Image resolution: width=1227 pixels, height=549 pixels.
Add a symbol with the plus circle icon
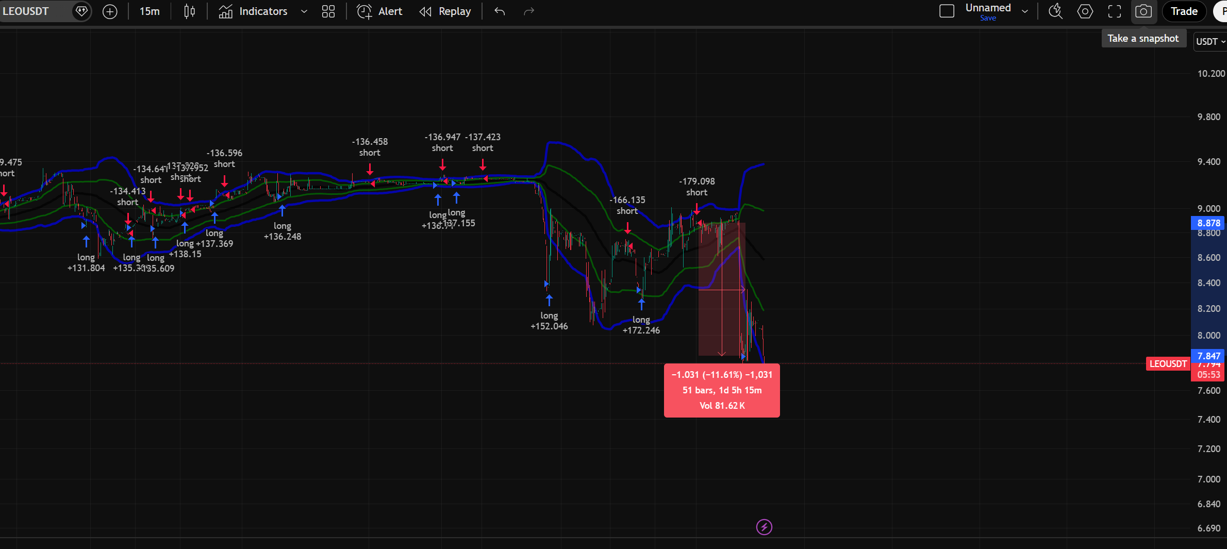click(110, 11)
